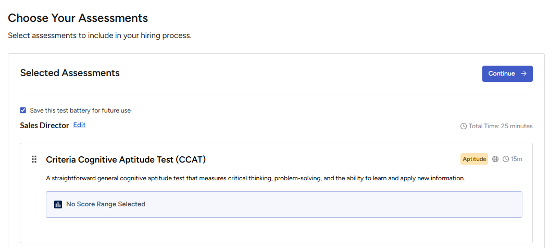Click the arrow icon inside Continue
Screen dimensions: 550x248
523,73
